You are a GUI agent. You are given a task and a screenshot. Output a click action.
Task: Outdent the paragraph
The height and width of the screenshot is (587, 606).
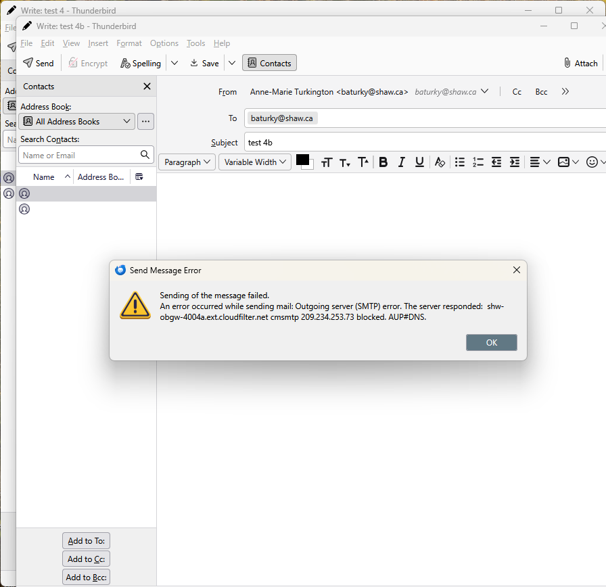[x=496, y=162]
